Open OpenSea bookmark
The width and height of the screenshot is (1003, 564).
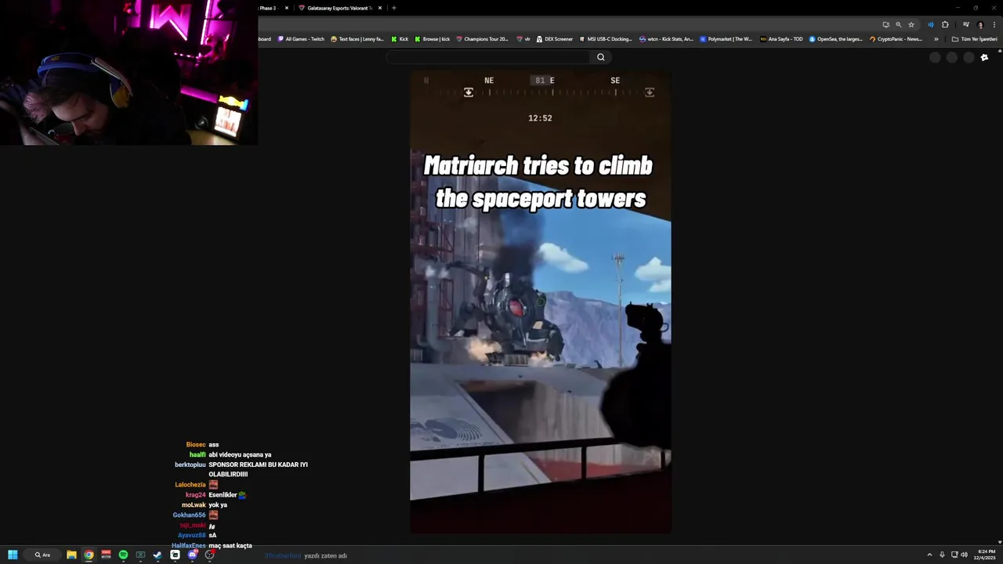(836, 39)
